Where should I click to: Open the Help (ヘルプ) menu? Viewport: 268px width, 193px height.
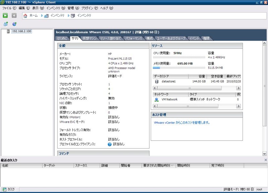(107, 8)
